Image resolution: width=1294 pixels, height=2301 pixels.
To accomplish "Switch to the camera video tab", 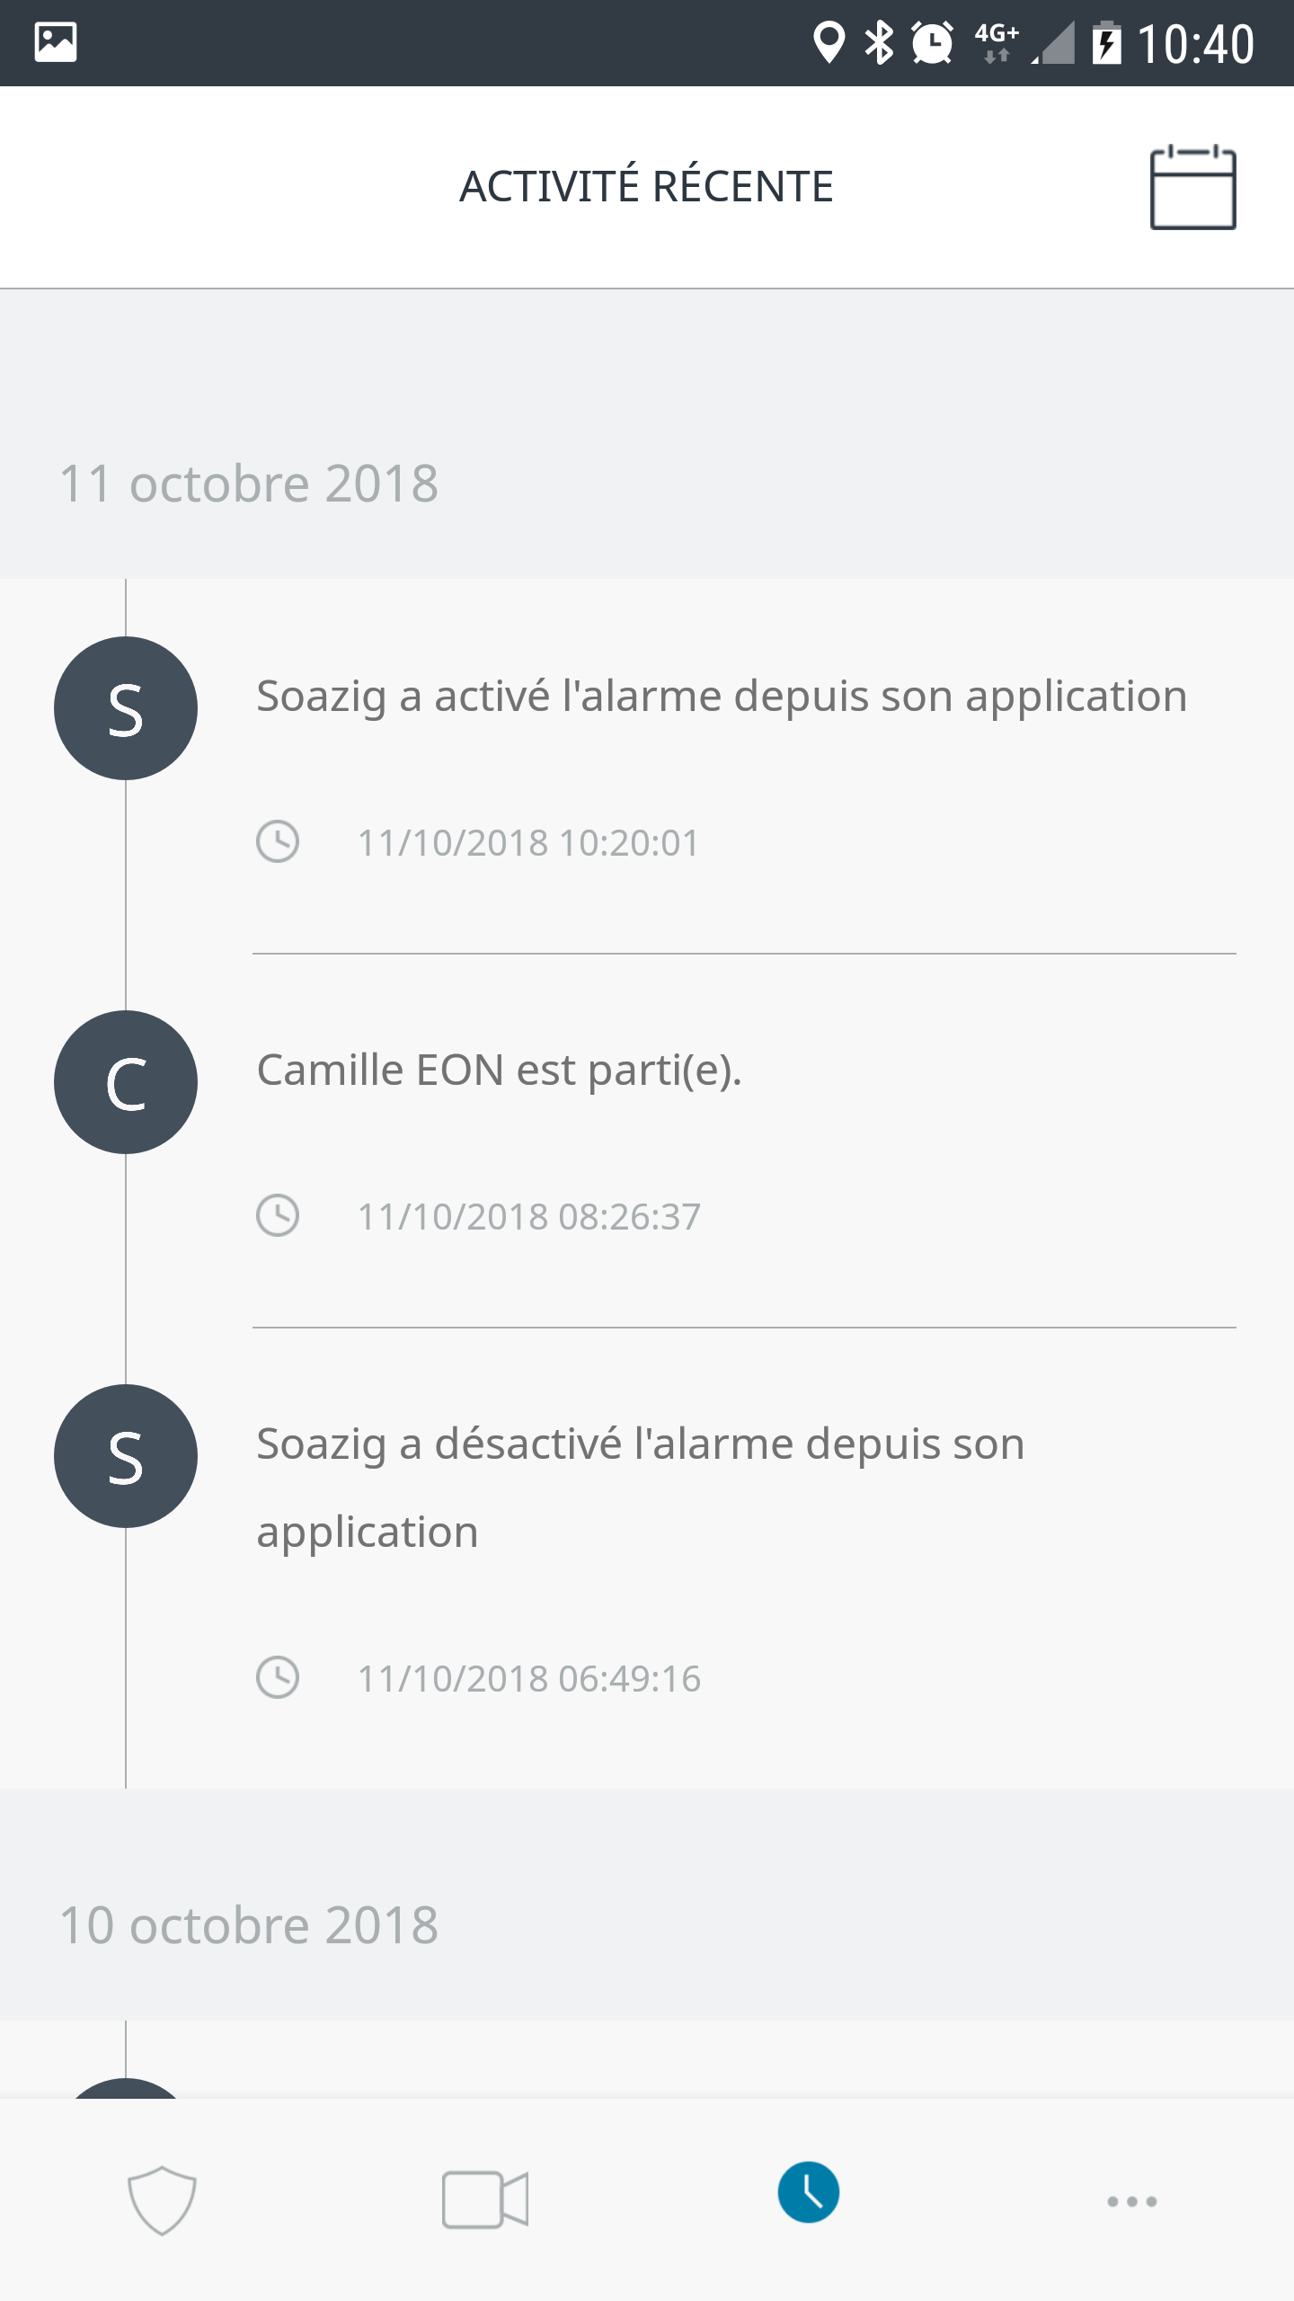I will coord(485,2199).
